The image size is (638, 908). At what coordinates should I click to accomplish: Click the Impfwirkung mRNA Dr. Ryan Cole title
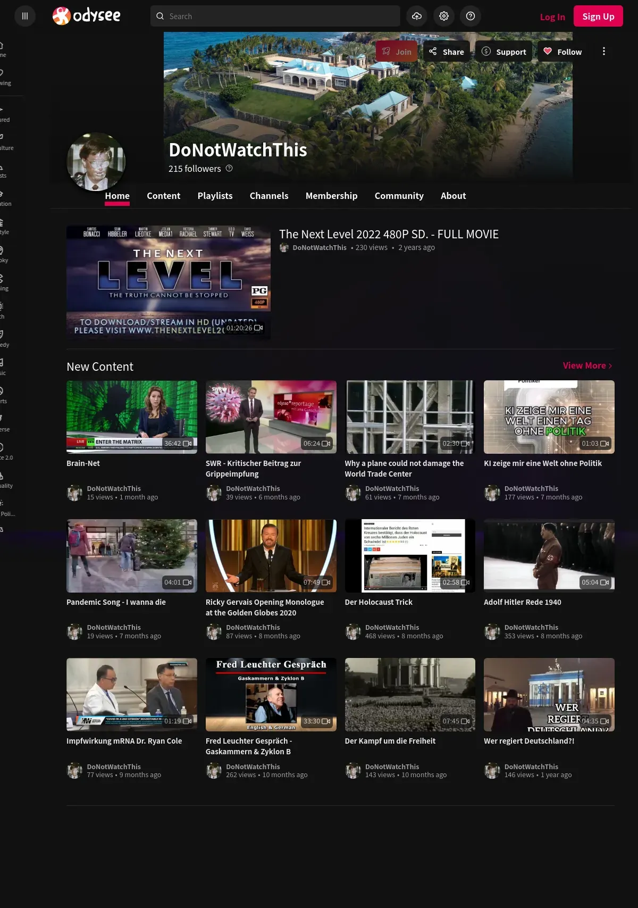point(124,741)
